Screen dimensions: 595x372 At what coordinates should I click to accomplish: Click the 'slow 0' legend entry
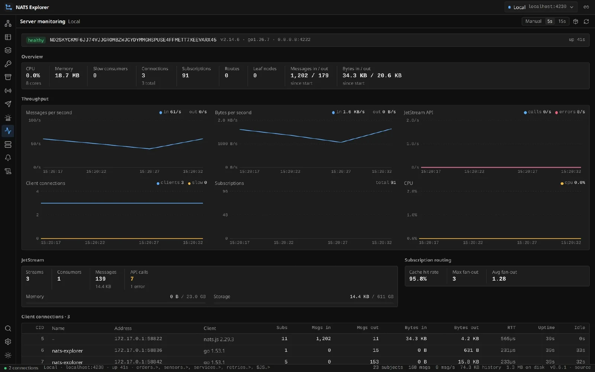coord(197,183)
